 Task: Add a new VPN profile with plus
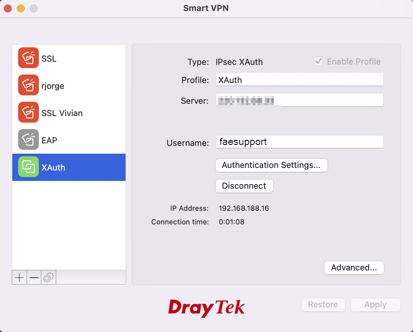pyautogui.click(x=19, y=277)
